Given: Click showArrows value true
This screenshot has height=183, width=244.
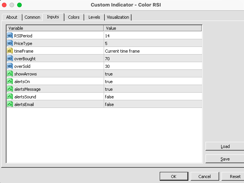Looking at the screenshot, I should point(109,74).
